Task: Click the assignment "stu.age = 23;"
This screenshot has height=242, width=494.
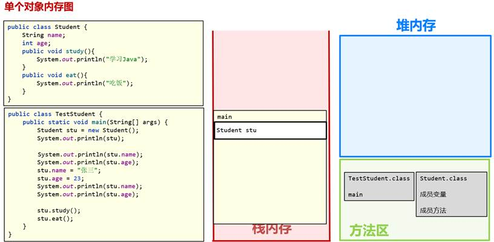Action: click(x=61, y=178)
